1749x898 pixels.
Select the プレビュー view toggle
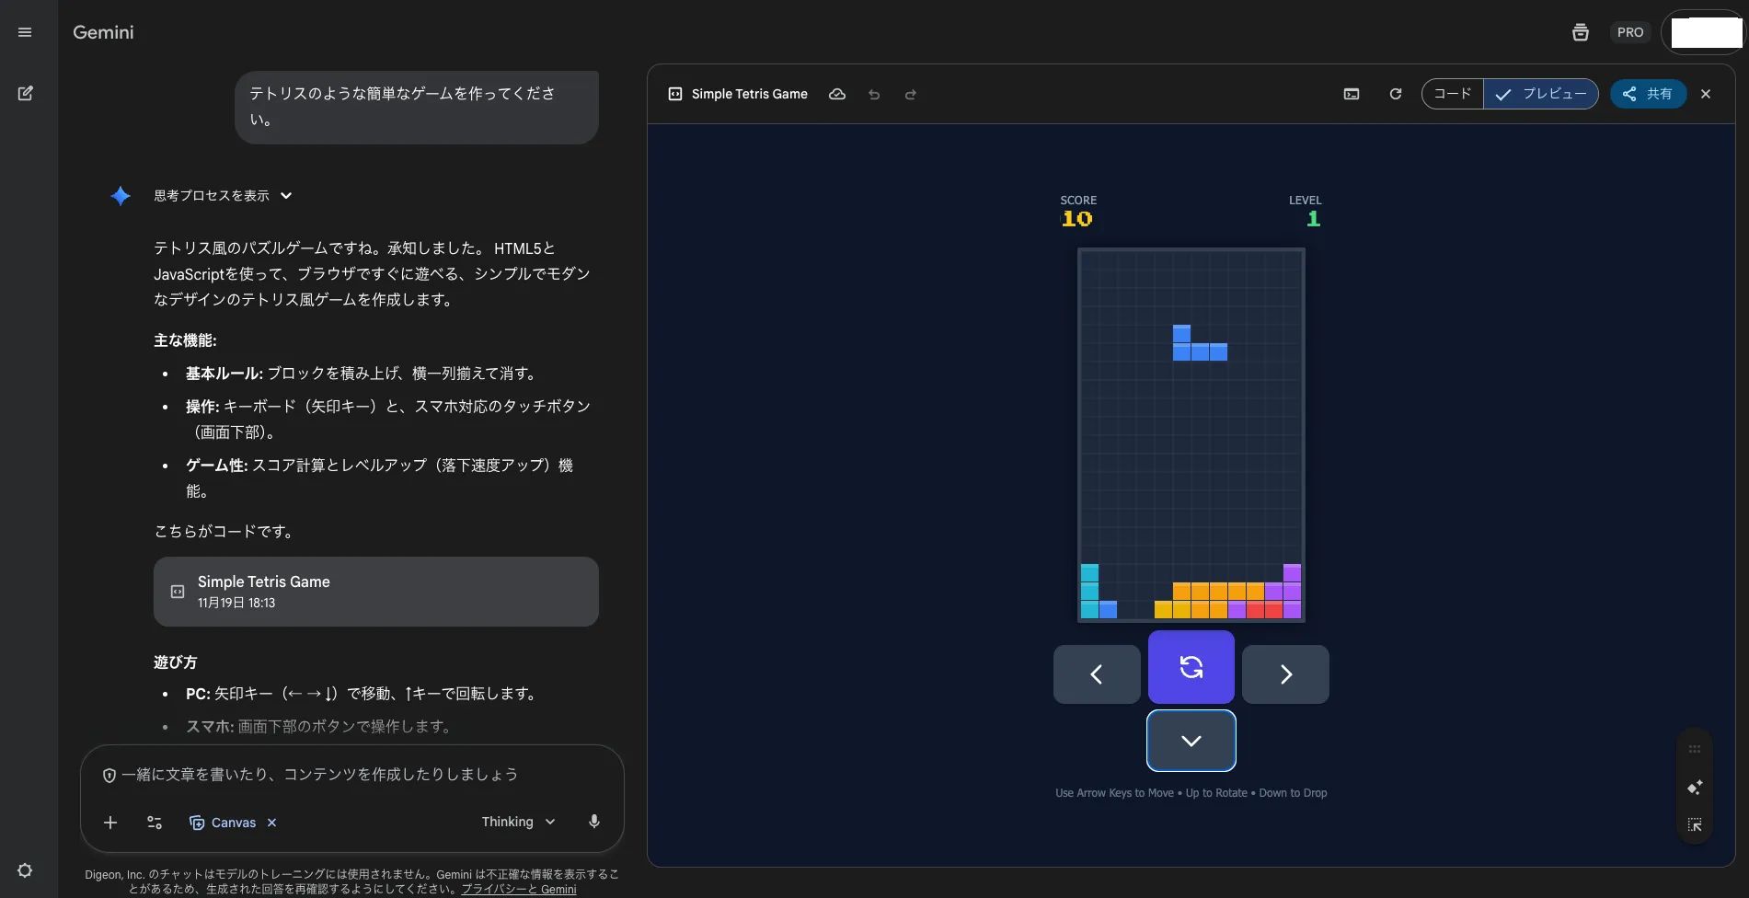[x=1541, y=94]
